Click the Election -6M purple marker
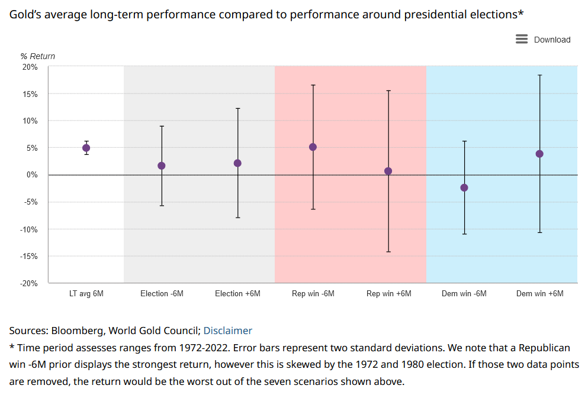Viewport: 585px width, 395px height. (x=162, y=166)
